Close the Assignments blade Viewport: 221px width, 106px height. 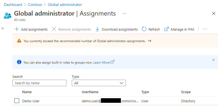(214, 13)
